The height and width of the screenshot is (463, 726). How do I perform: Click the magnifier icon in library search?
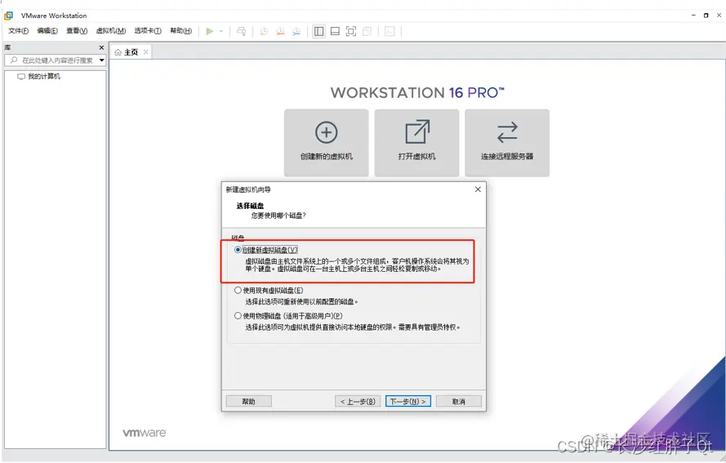point(13,60)
